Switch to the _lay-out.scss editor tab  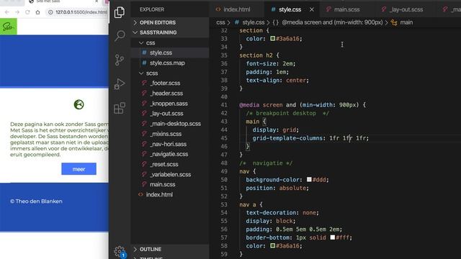(x=406, y=9)
